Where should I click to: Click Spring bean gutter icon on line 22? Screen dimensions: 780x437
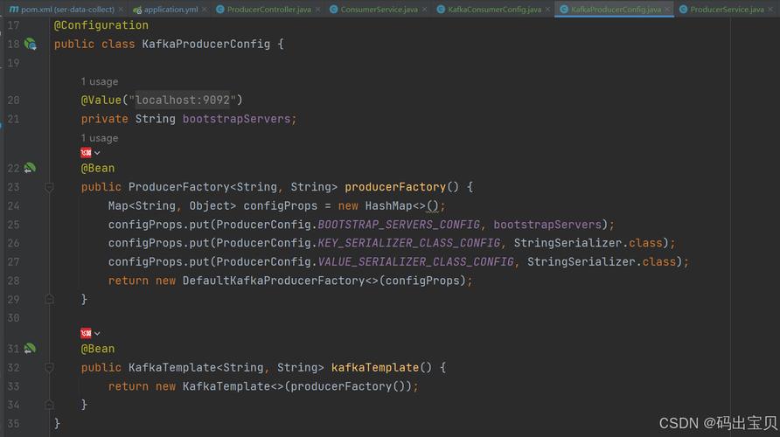click(x=30, y=168)
